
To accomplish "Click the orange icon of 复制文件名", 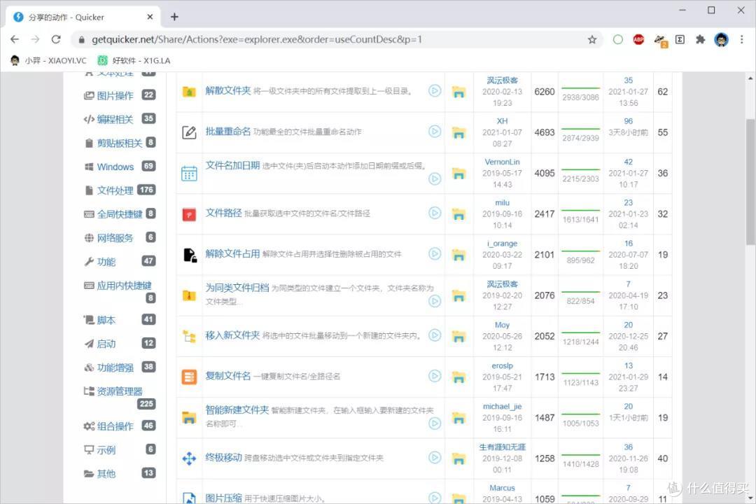I will [x=189, y=377].
